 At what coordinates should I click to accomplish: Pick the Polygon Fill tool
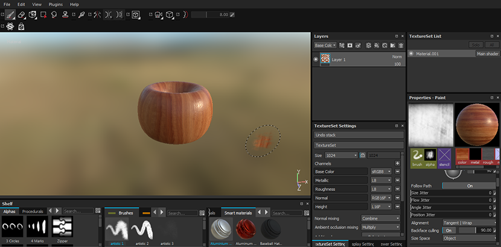click(x=43, y=14)
